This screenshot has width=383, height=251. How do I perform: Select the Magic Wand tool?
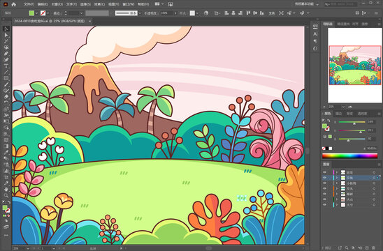point(6,41)
